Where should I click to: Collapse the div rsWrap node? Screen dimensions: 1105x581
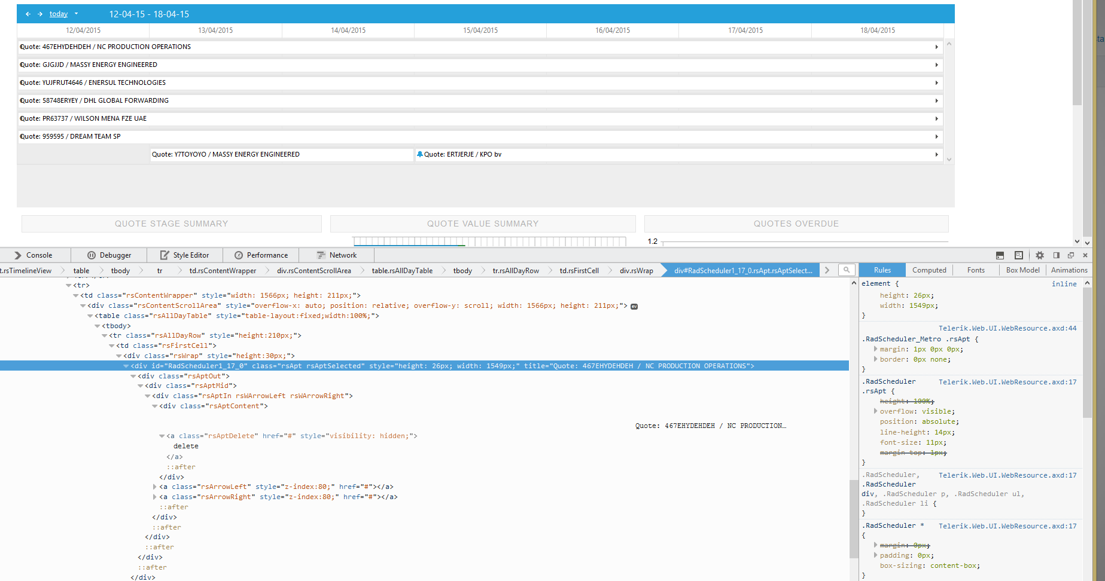click(119, 356)
